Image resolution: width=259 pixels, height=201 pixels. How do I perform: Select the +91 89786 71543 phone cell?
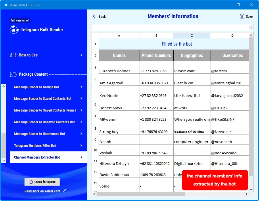[x=156, y=150]
